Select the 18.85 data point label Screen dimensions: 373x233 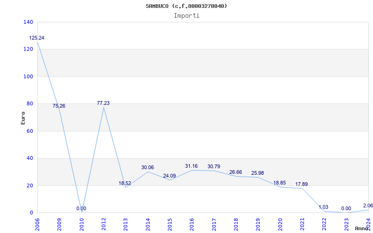click(x=279, y=183)
